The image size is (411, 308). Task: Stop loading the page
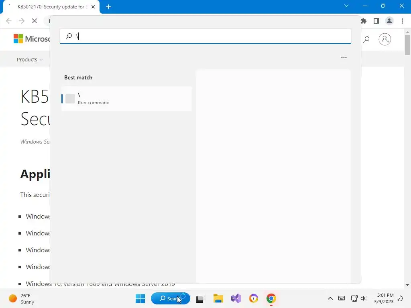pos(35,21)
